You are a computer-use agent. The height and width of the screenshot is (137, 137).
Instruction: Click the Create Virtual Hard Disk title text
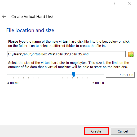click(x=33, y=17)
